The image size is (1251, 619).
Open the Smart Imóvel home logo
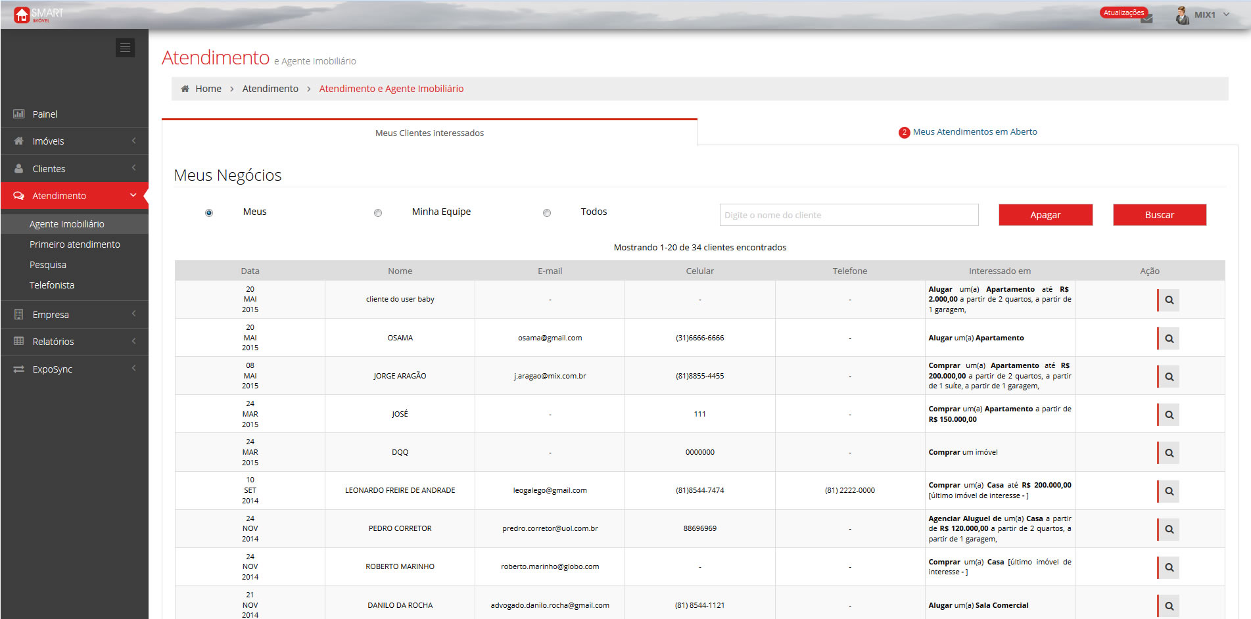pyautogui.click(x=38, y=14)
